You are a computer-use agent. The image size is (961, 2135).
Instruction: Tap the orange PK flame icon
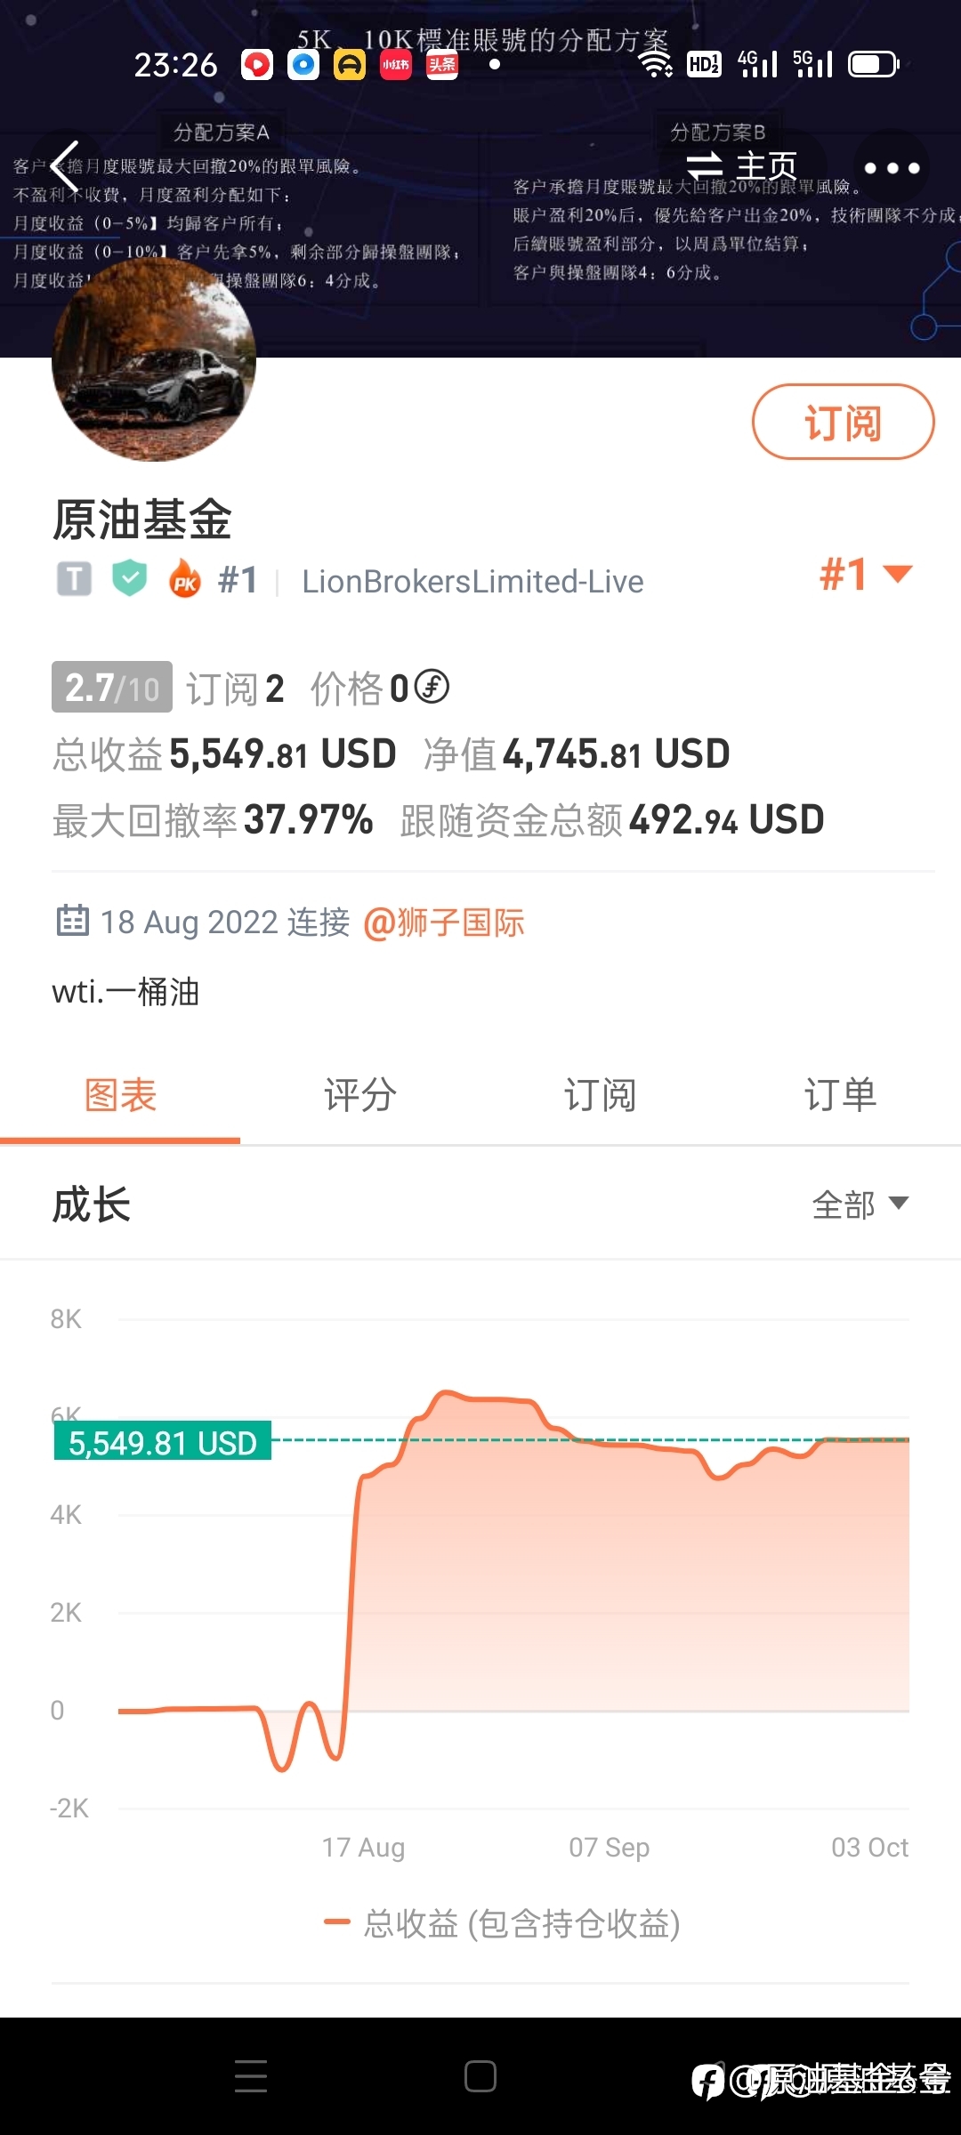point(185,579)
